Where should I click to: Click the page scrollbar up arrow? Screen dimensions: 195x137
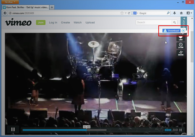192,18
